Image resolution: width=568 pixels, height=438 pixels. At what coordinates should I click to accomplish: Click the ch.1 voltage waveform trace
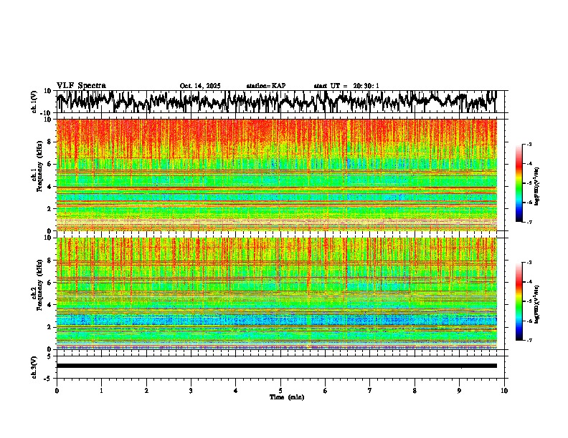[x=276, y=101]
